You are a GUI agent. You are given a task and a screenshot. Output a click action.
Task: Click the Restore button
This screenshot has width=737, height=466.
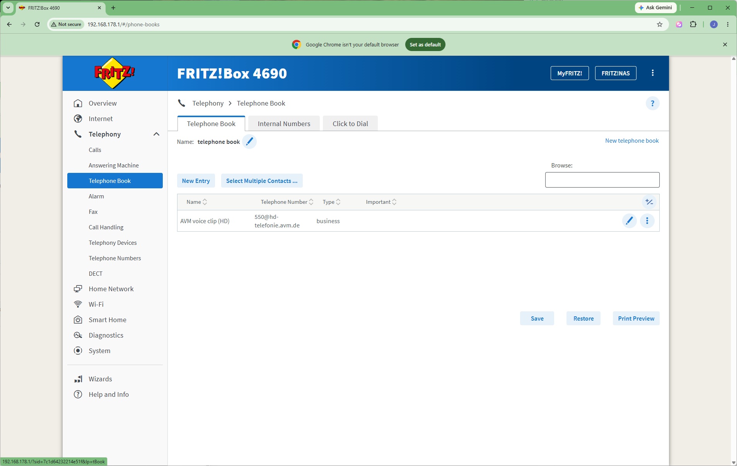583,318
